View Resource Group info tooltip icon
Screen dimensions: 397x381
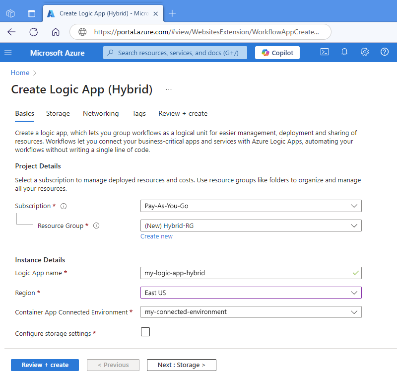click(96, 226)
